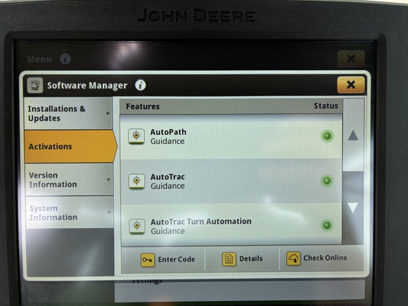Open the Details button
Viewport: 408px width, 306px height.
click(242, 259)
